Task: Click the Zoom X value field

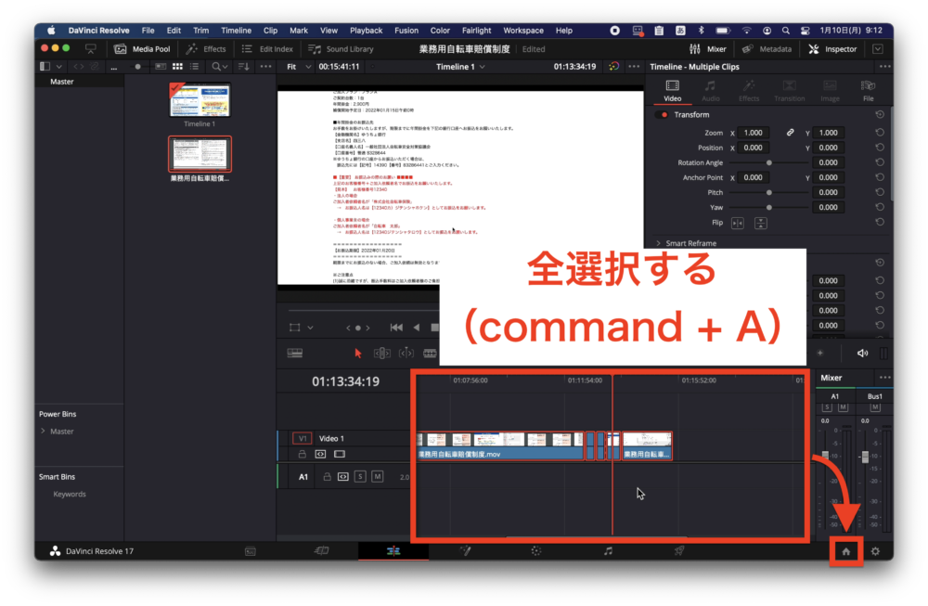Action: click(x=754, y=133)
